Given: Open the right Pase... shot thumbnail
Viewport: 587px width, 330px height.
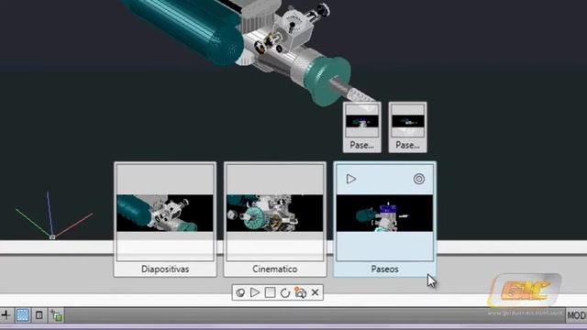Looking at the screenshot, I should pos(407,127).
